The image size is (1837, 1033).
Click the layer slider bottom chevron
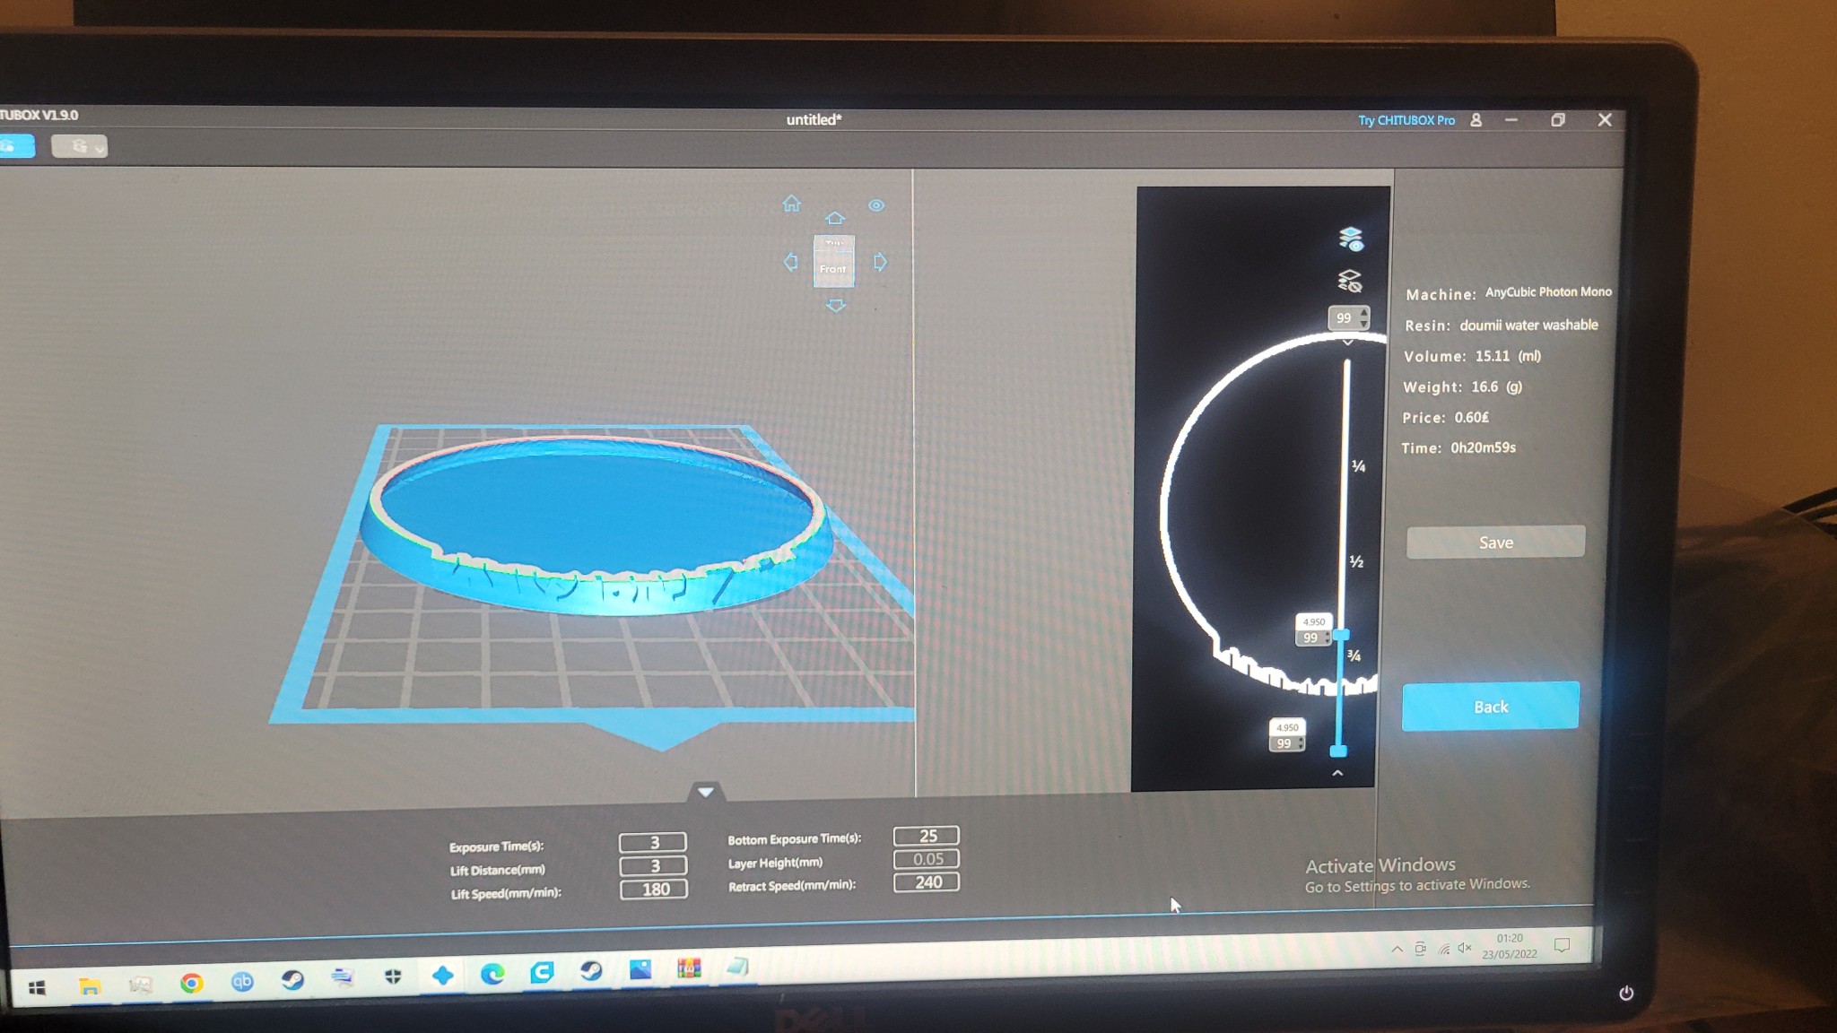1337,773
